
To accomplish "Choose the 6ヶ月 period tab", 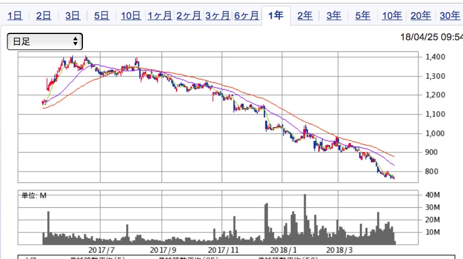I will pos(246,16).
